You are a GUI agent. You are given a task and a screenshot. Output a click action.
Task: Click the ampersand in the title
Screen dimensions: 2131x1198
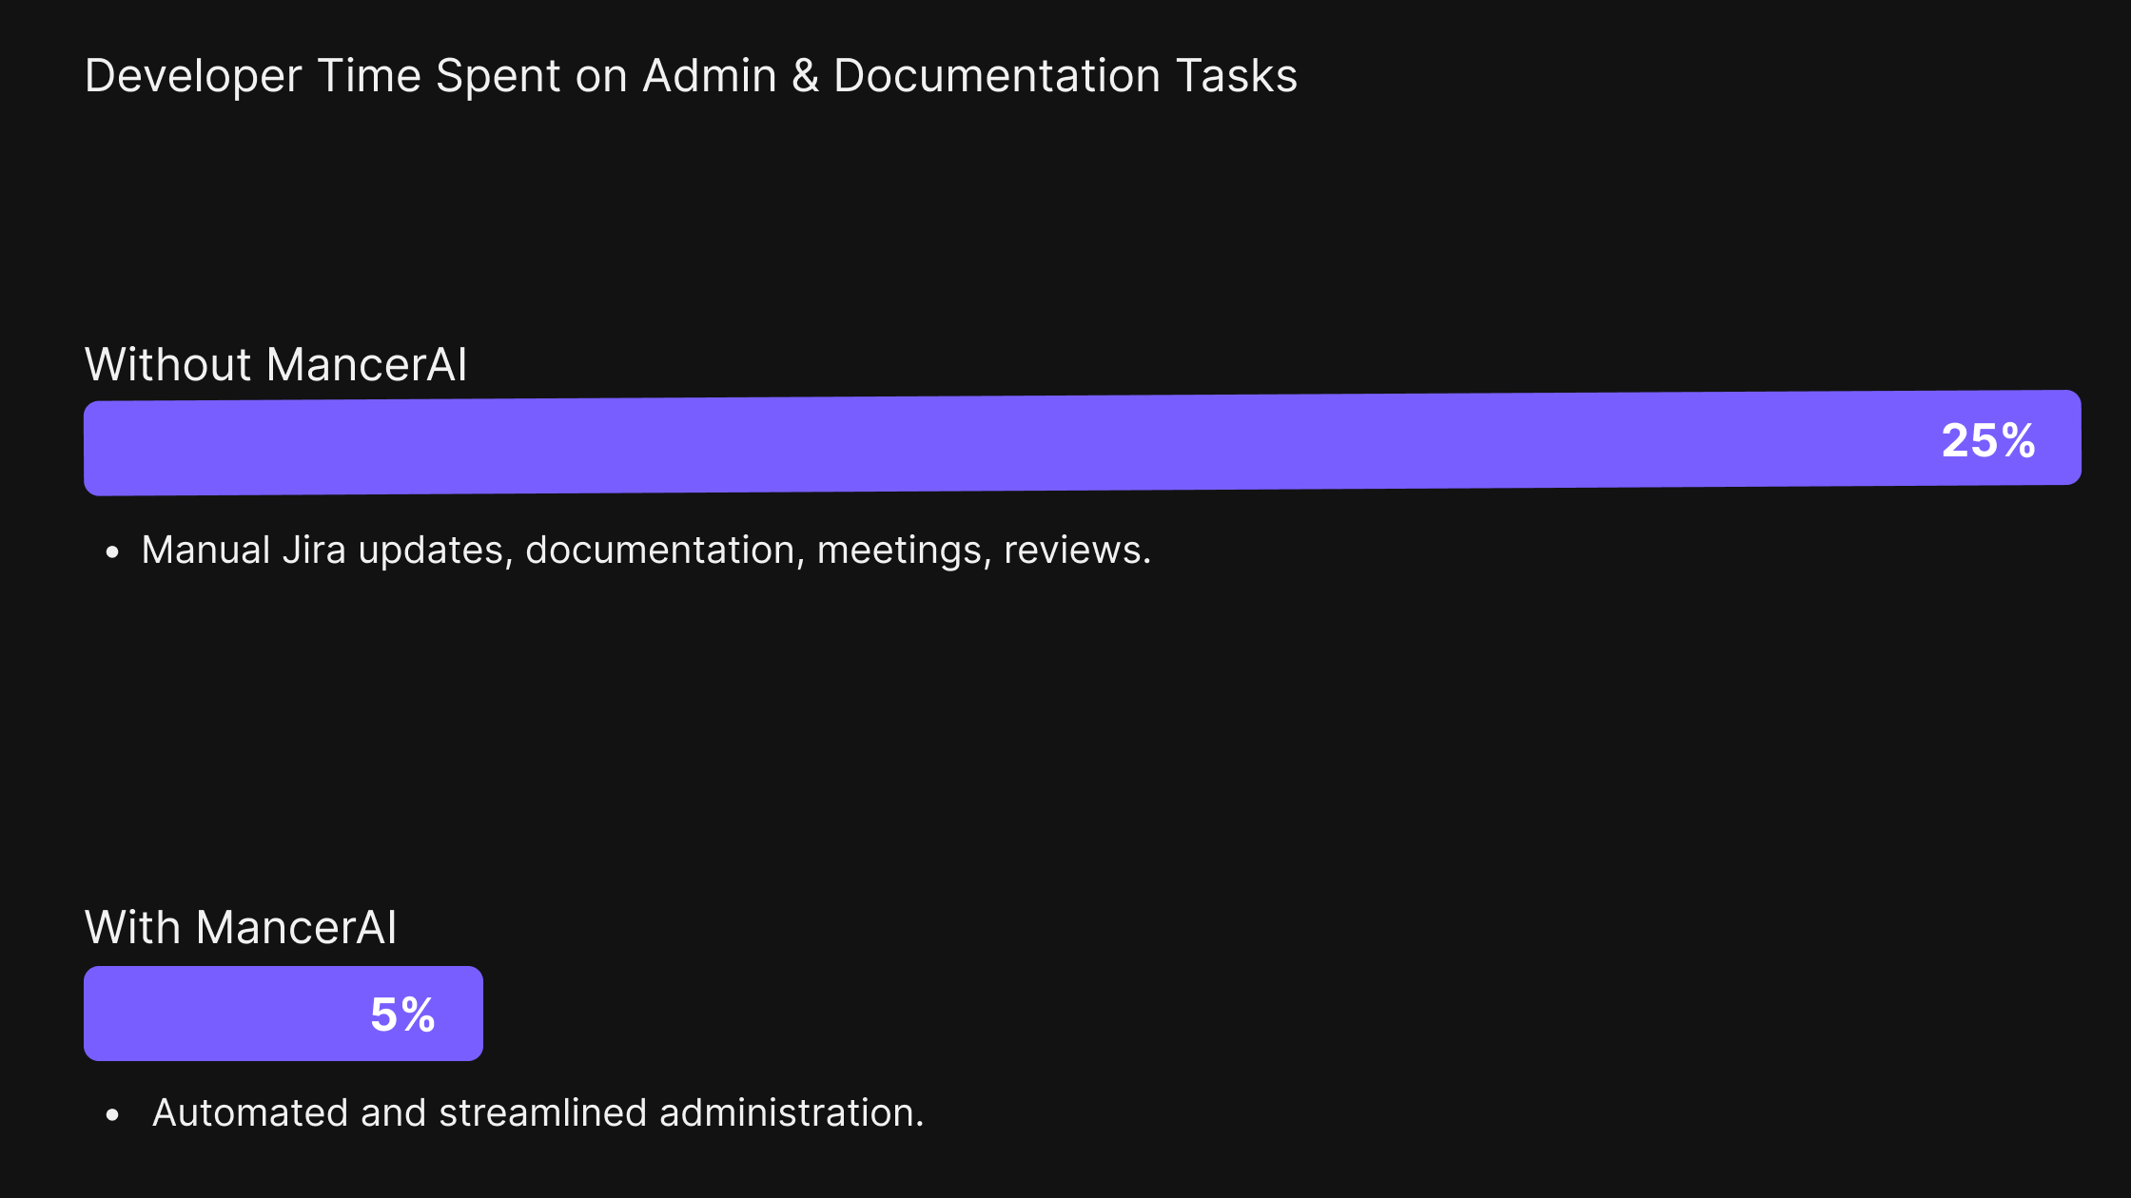pyautogui.click(x=805, y=76)
